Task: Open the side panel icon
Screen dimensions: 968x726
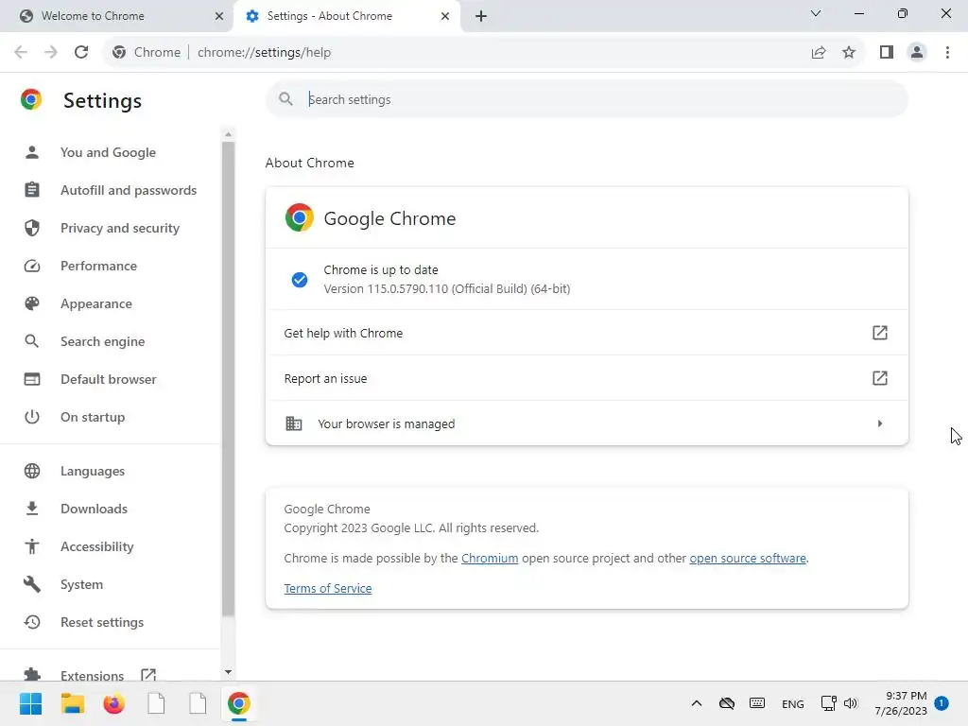Action: pos(887,53)
